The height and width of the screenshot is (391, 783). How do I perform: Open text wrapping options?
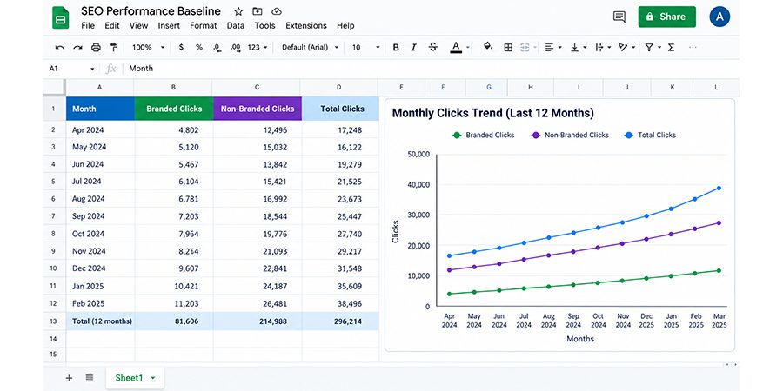point(603,48)
